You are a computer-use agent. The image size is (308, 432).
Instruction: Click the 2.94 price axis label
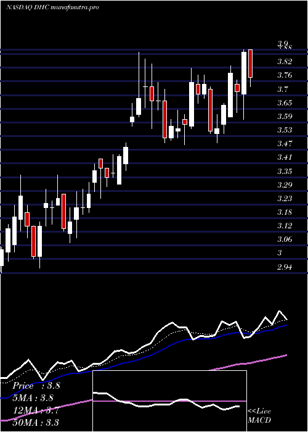tap(285, 267)
